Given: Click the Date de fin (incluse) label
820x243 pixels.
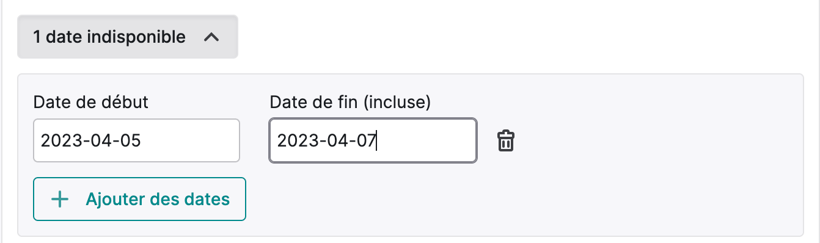Looking at the screenshot, I should [351, 103].
